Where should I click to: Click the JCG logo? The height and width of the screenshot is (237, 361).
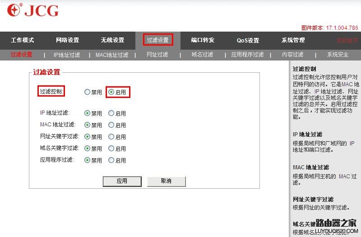32,10
